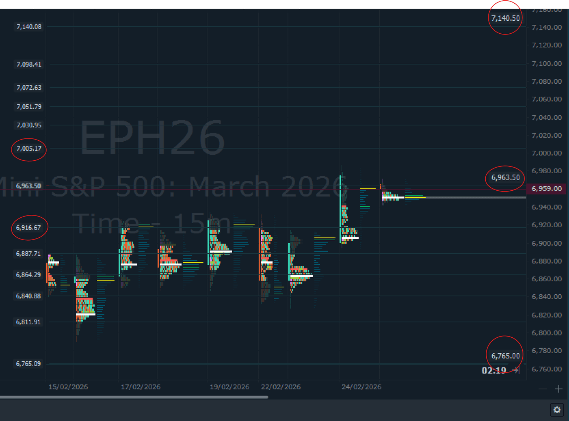Viewport: 569px width, 421px height.
Task: Click the 19/02/2026 date on time axis
Action: click(x=230, y=387)
